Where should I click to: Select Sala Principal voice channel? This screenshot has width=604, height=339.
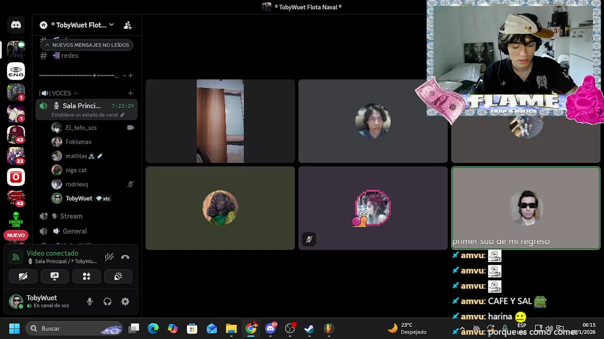pyautogui.click(x=87, y=109)
